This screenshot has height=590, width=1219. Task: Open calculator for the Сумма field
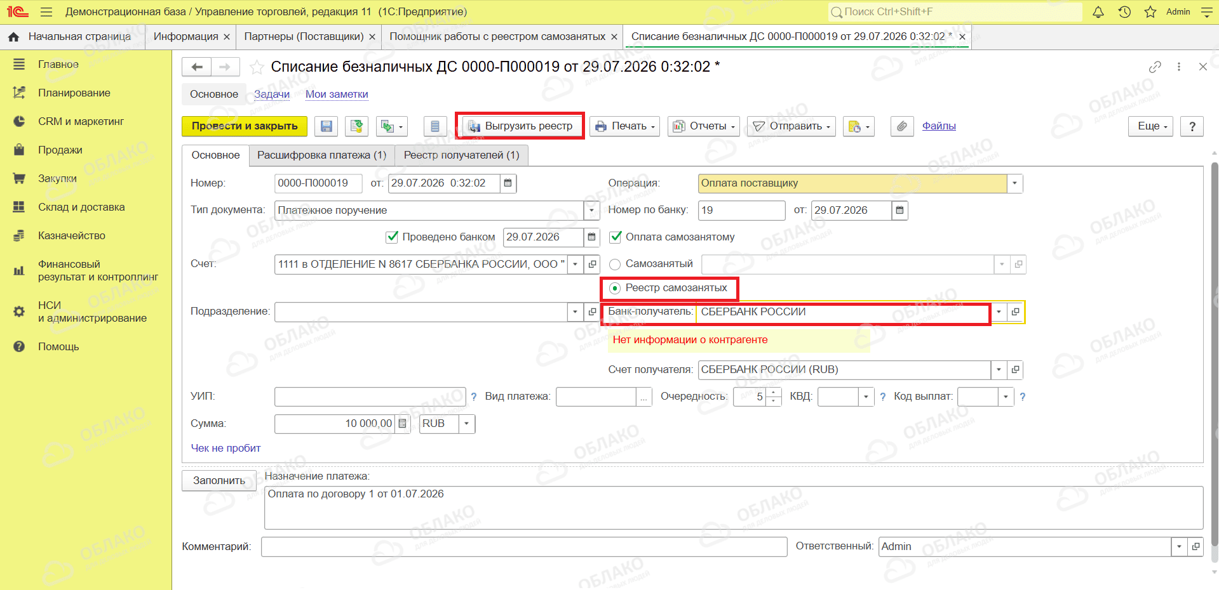[402, 424]
